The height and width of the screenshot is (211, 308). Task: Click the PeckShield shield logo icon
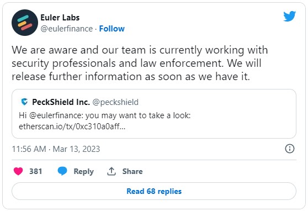click(24, 102)
